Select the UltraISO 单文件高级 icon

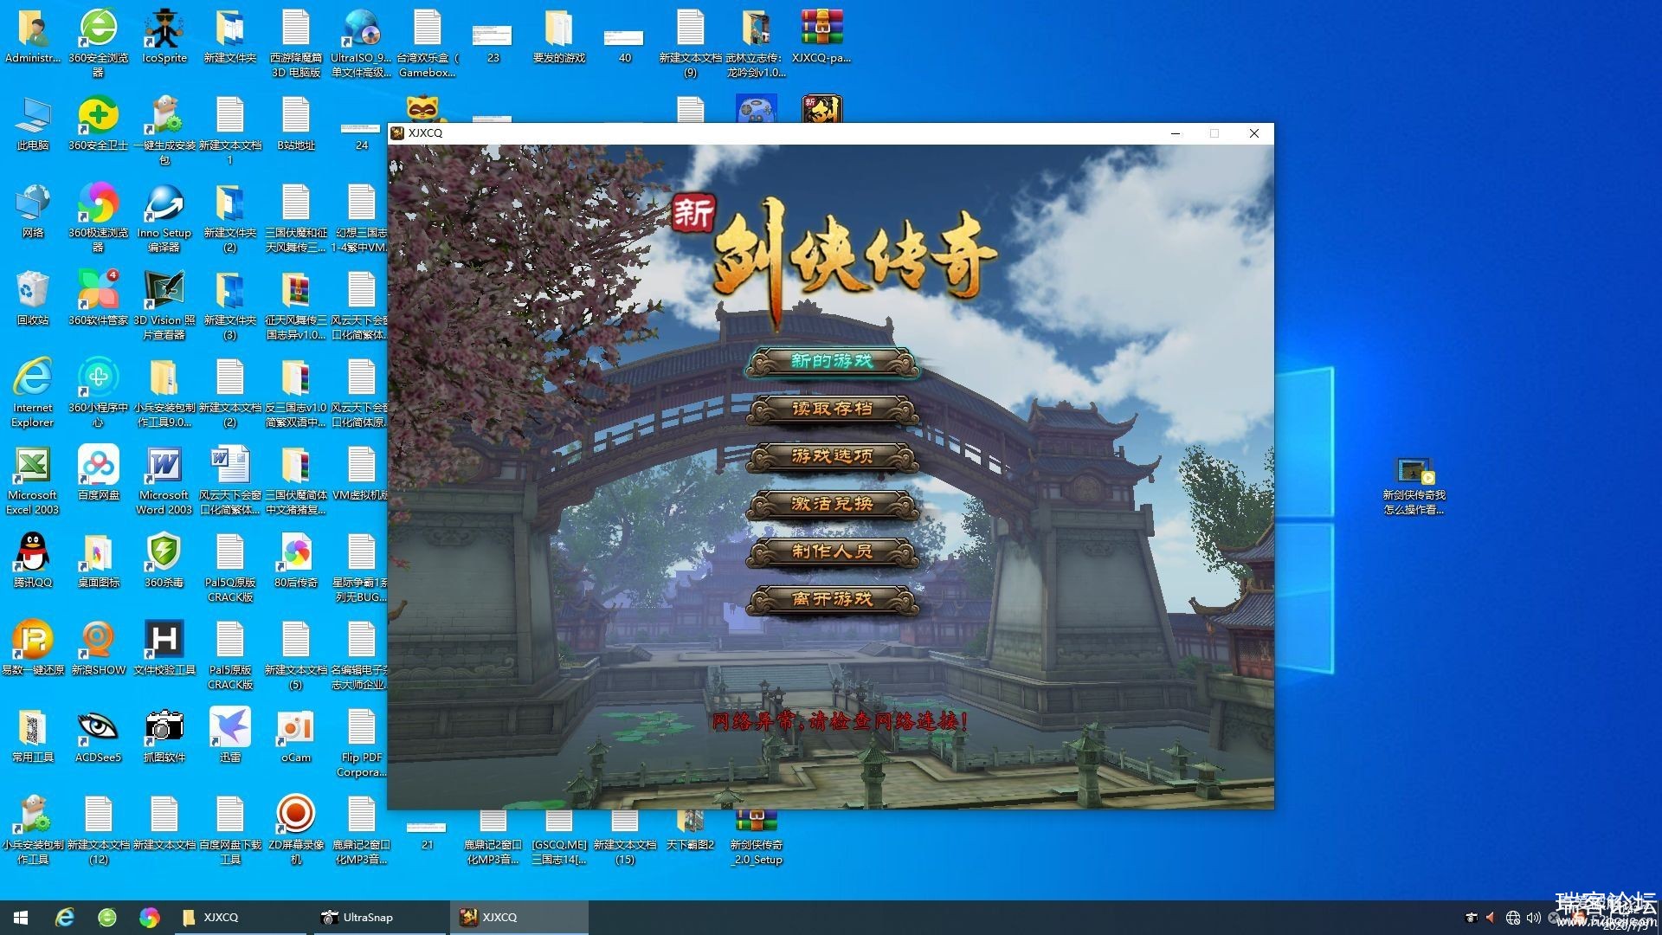[x=361, y=42]
